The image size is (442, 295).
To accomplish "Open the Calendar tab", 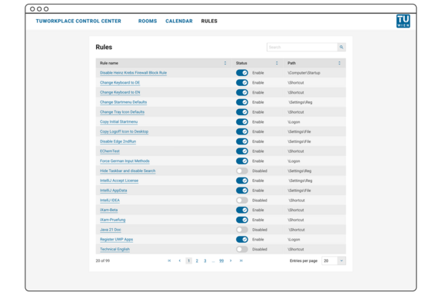I will point(179,22).
